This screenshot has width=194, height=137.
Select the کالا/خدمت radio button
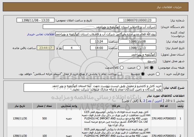pos(122,68)
